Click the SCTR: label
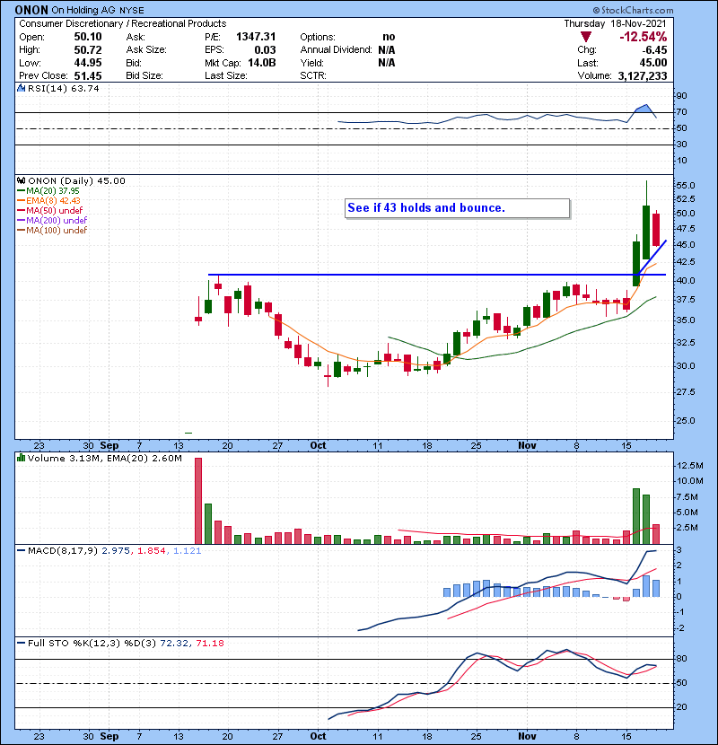718x745 pixels. (x=313, y=75)
